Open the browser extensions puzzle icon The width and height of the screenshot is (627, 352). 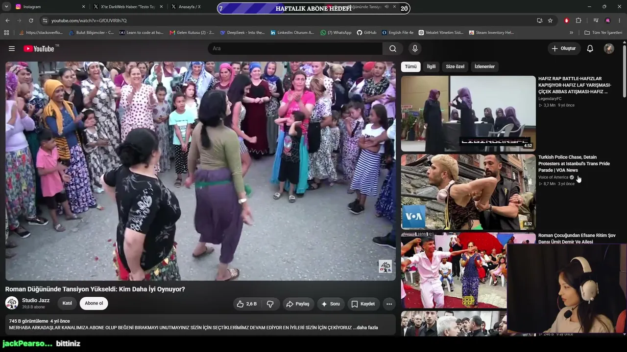(x=579, y=21)
